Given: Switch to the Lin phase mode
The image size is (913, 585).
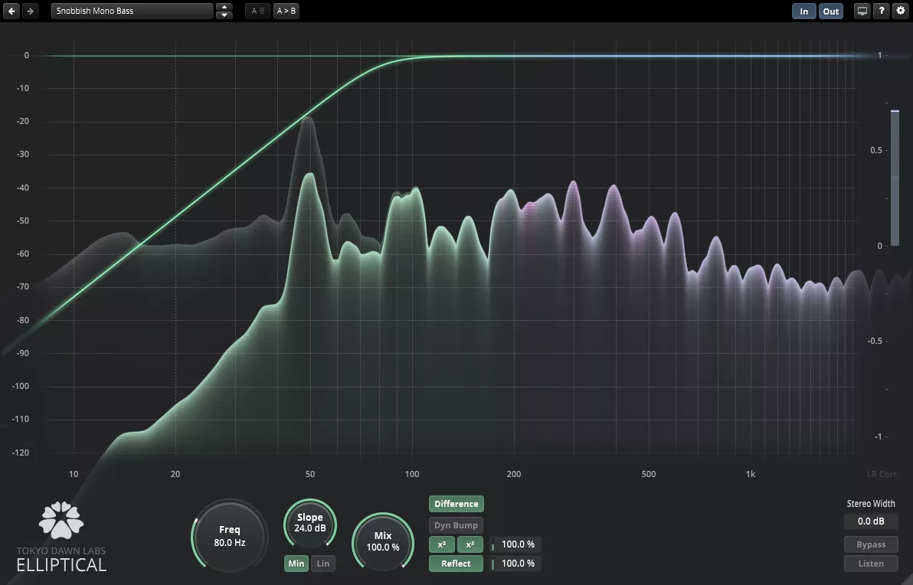Looking at the screenshot, I should tap(323, 564).
